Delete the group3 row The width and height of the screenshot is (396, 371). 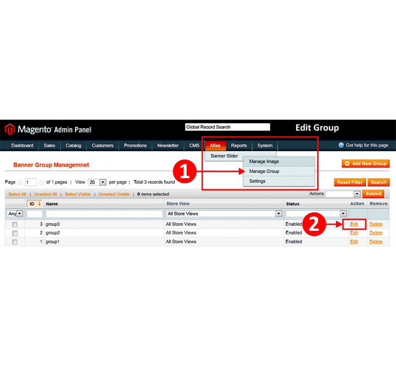(x=376, y=224)
